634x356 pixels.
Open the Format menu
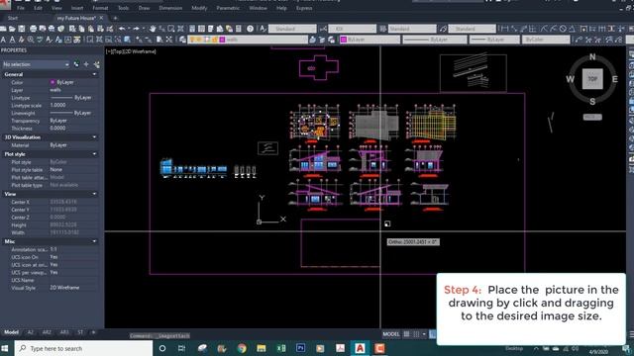coord(100,8)
